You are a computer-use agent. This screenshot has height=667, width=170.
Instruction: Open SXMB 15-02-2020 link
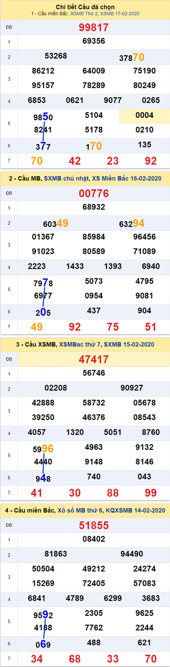129,344
